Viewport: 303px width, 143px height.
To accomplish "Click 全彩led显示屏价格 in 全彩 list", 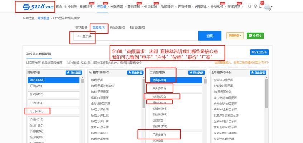I will click(x=225, y=133).
